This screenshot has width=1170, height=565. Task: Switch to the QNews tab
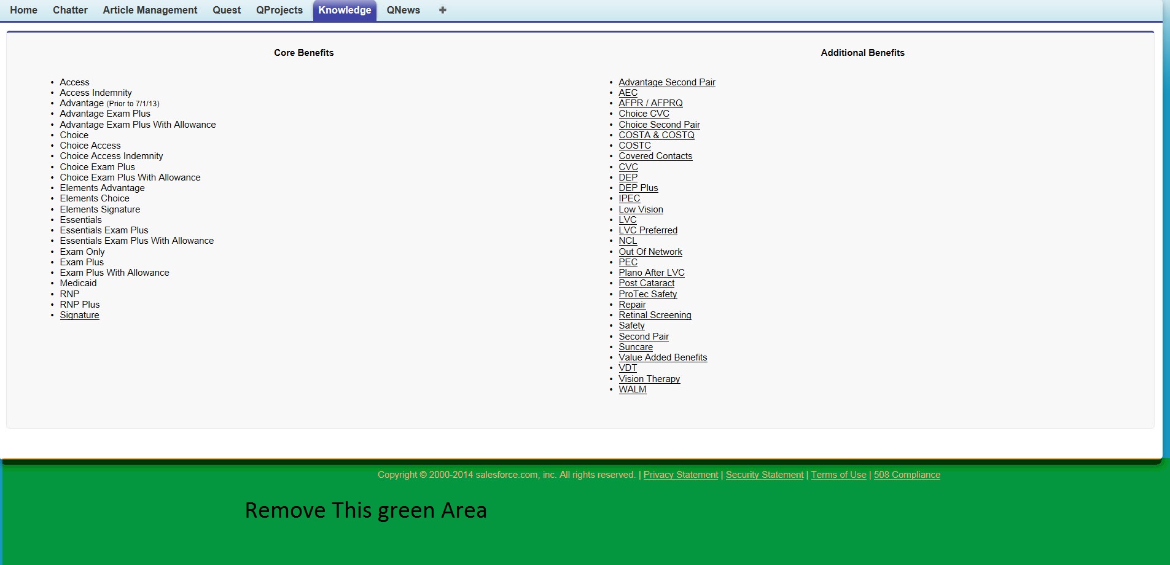click(403, 10)
